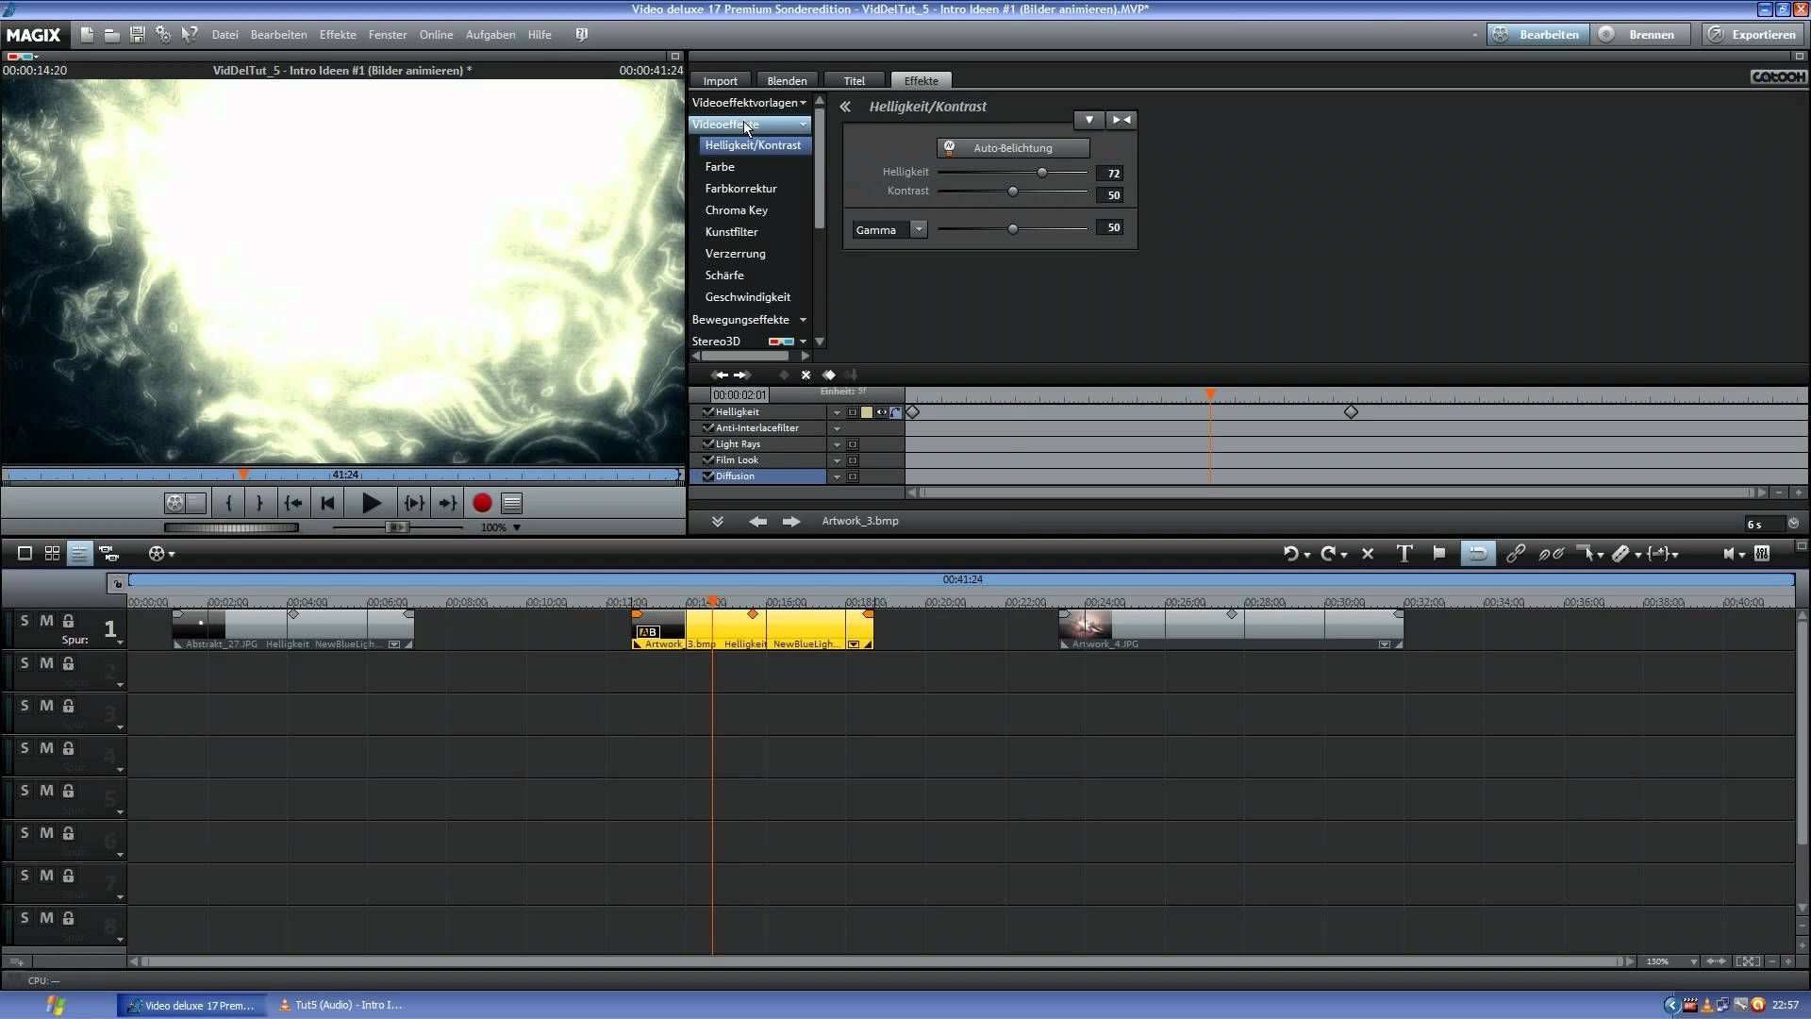Image resolution: width=1811 pixels, height=1019 pixels.
Task: Mute track 1 with M button
Action: [x=46, y=621]
